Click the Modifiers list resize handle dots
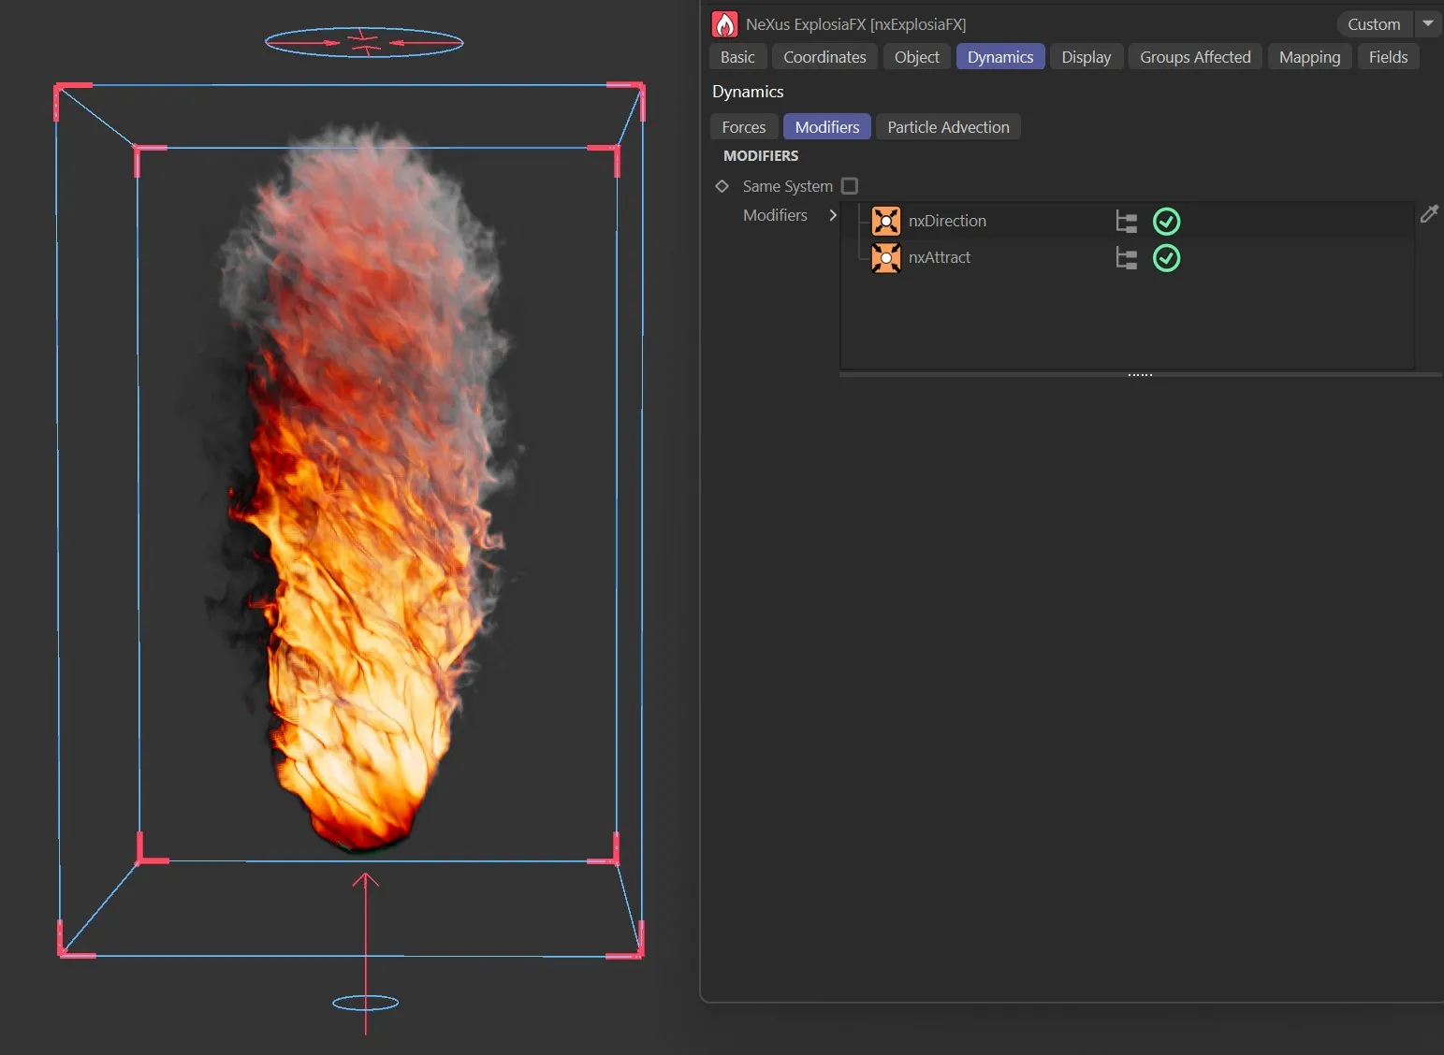The width and height of the screenshot is (1444, 1055). tap(1139, 375)
